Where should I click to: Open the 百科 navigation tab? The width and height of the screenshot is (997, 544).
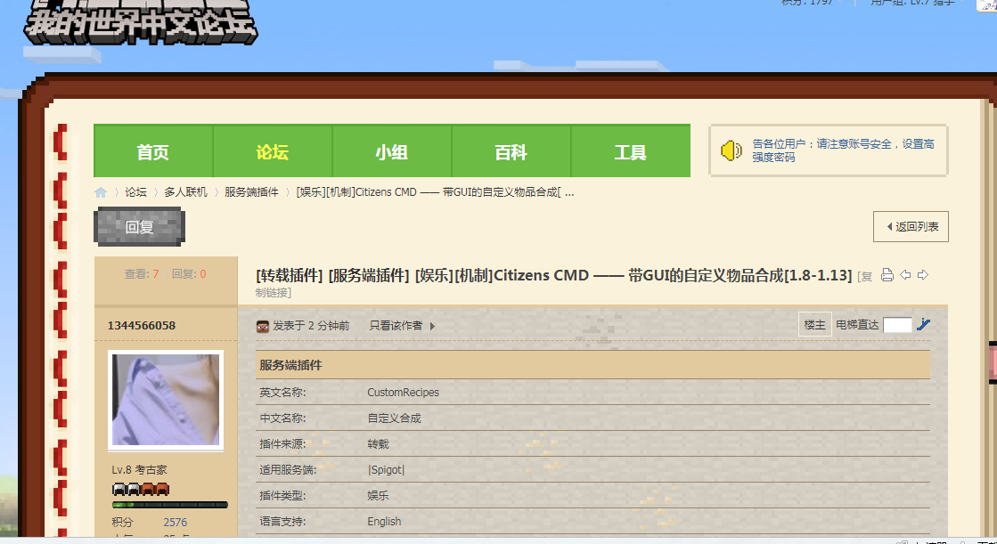coord(511,151)
